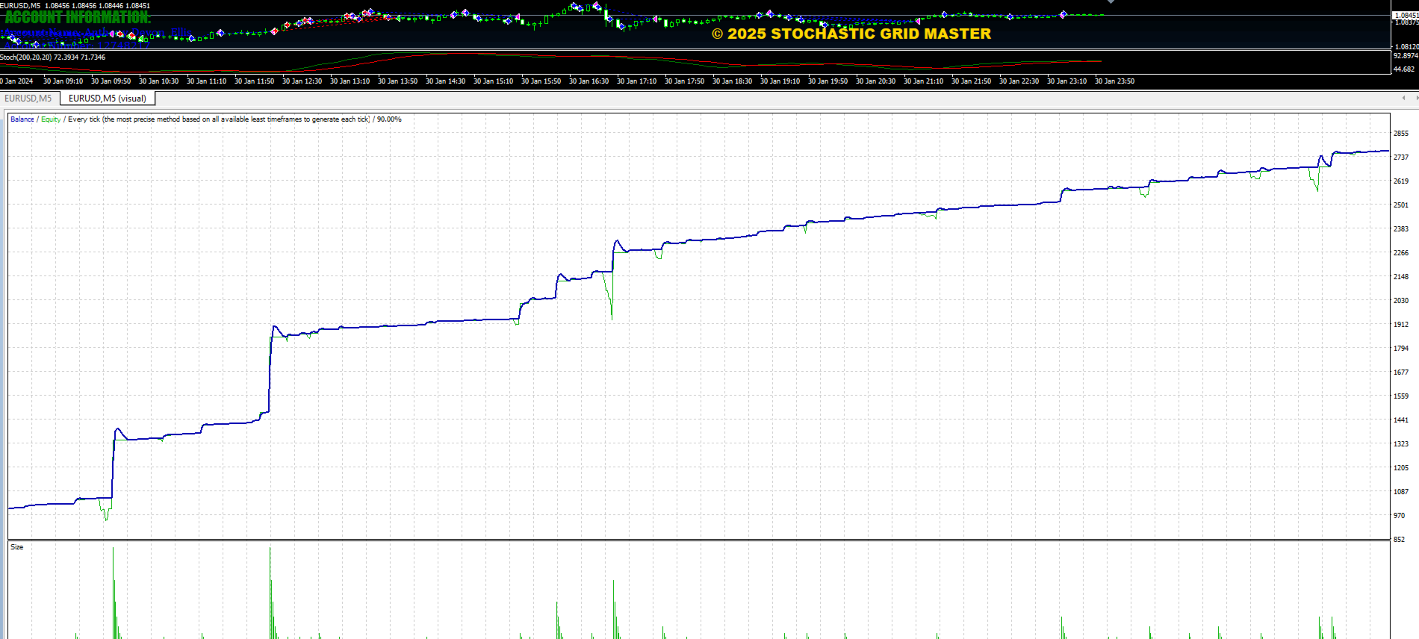The width and height of the screenshot is (1419, 639).
Task: Click the 30 Jan 13:10 time label
Action: tap(350, 81)
